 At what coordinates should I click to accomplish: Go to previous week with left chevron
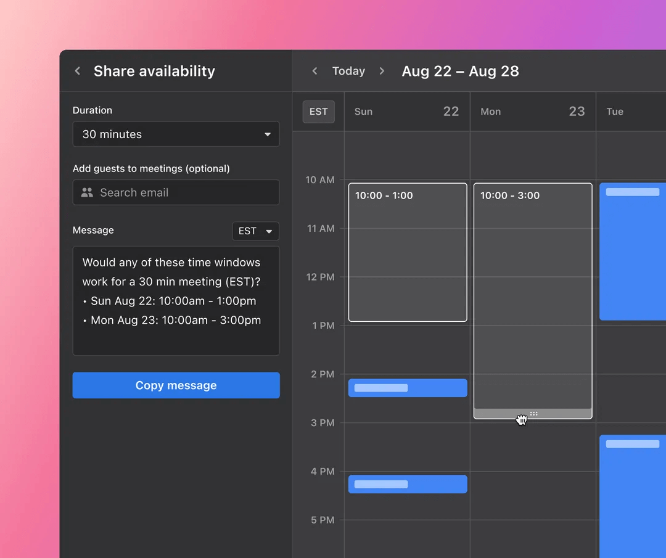coord(314,71)
